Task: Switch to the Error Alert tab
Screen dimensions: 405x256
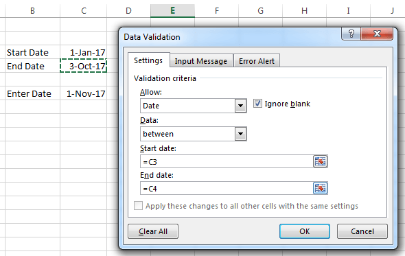Action: click(x=257, y=61)
